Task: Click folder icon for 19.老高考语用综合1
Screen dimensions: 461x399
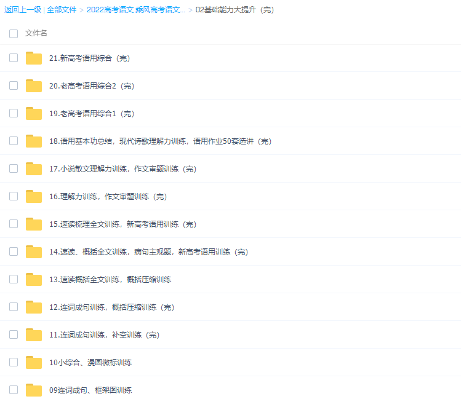Action: click(x=34, y=114)
